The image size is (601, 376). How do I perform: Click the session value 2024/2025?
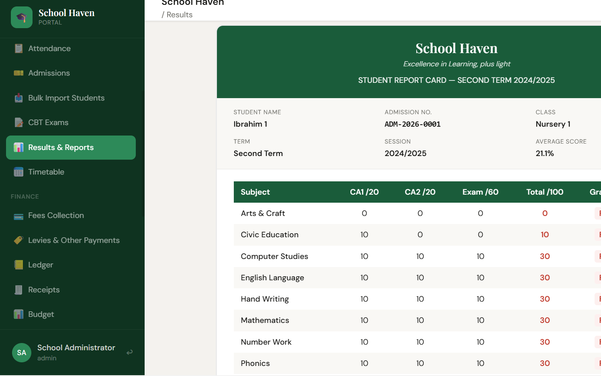pos(405,154)
